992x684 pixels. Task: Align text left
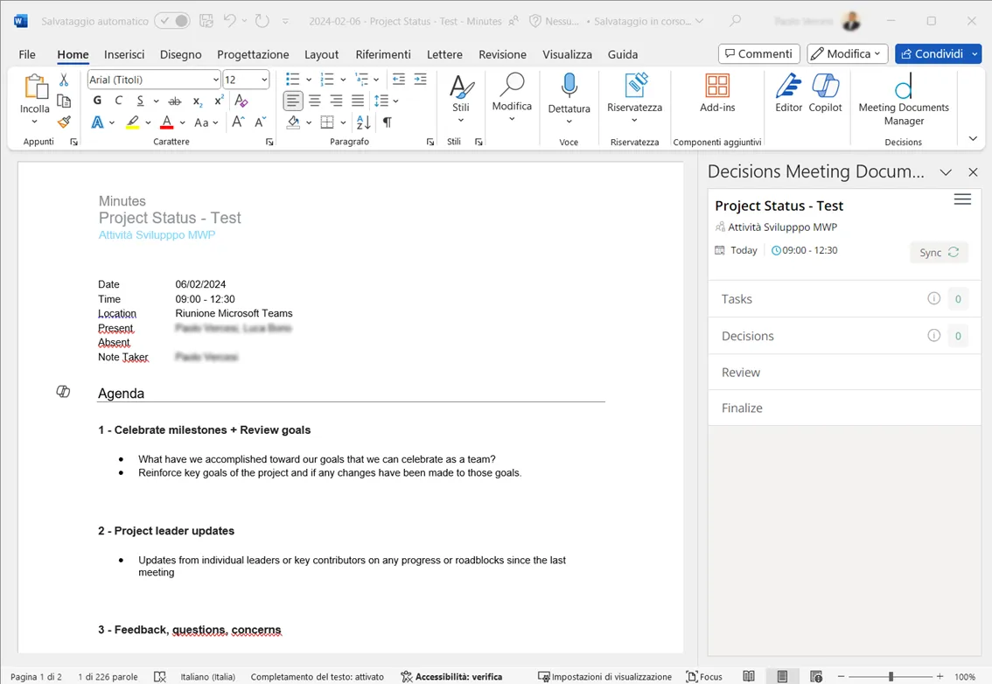click(x=292, y=101)
